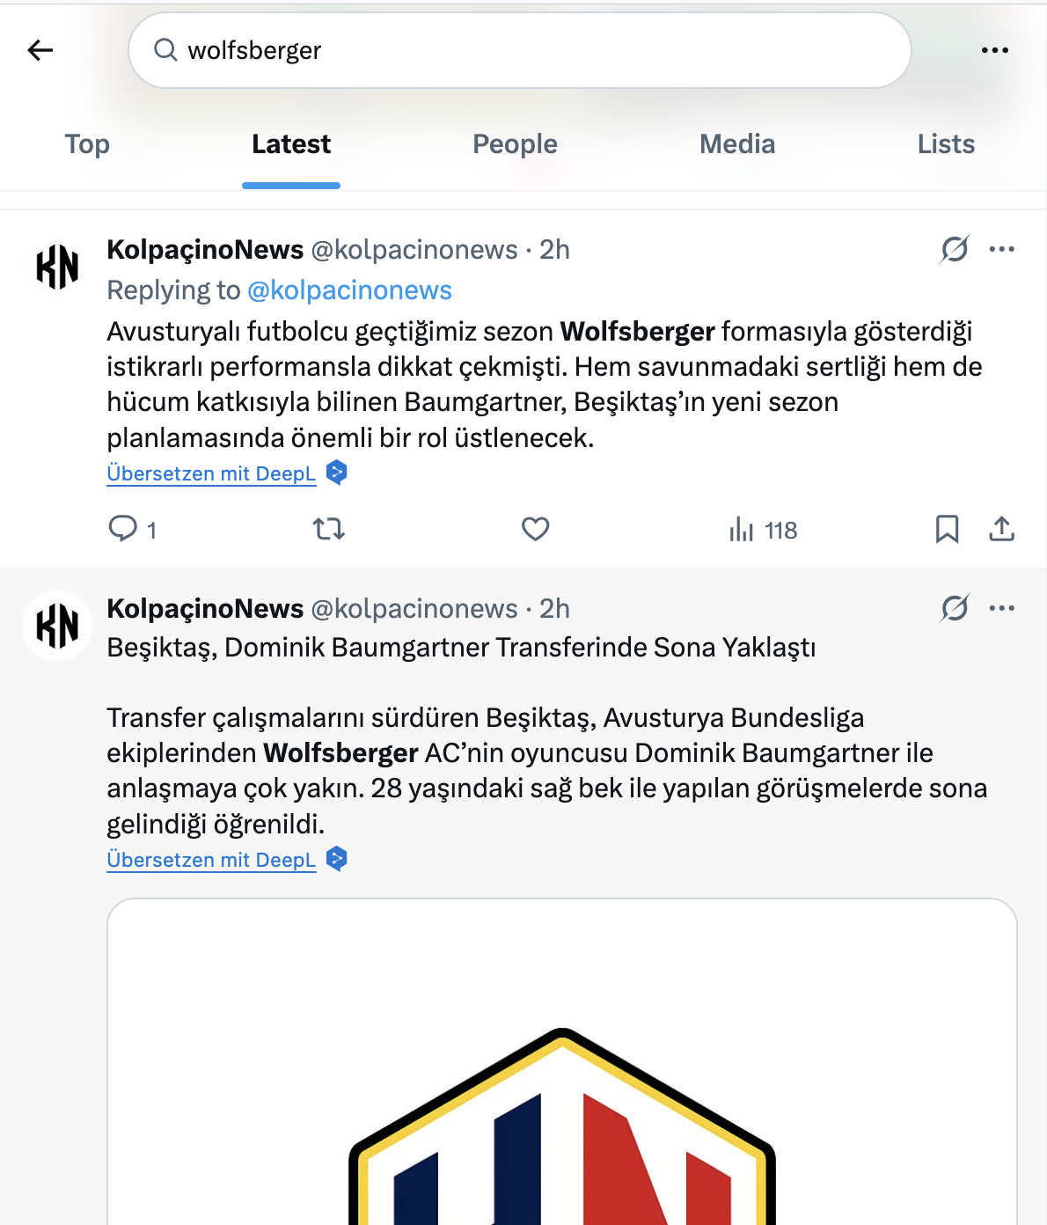Reply to the first KolpaçinoNews tweet
The height and width of the screenshot is (1225, 1047).
122,529
